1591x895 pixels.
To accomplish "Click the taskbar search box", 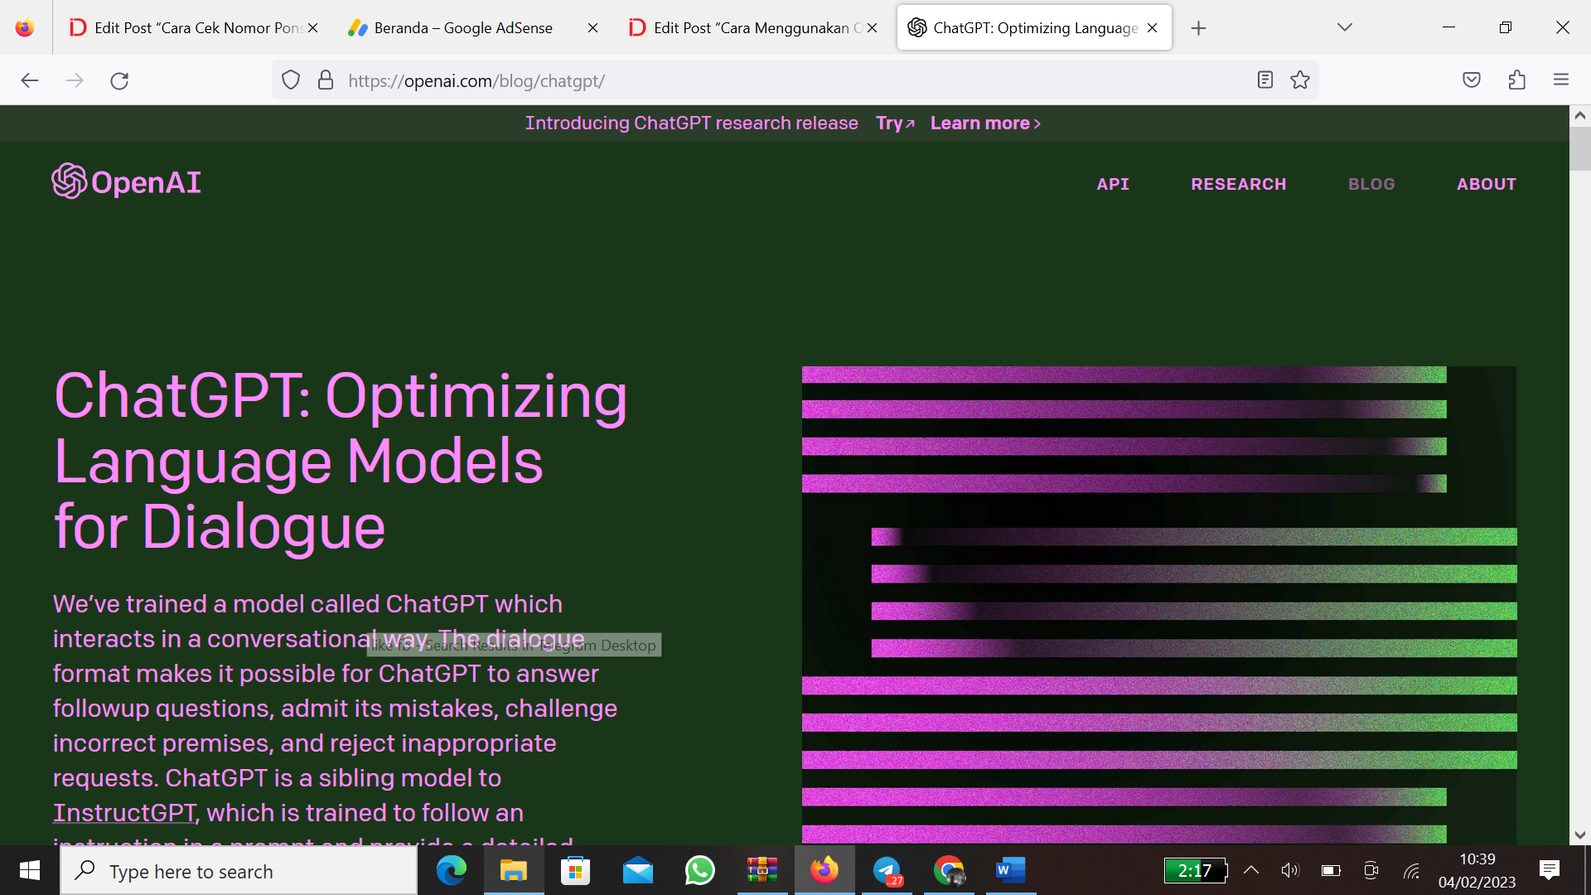I will click(239, 871).
